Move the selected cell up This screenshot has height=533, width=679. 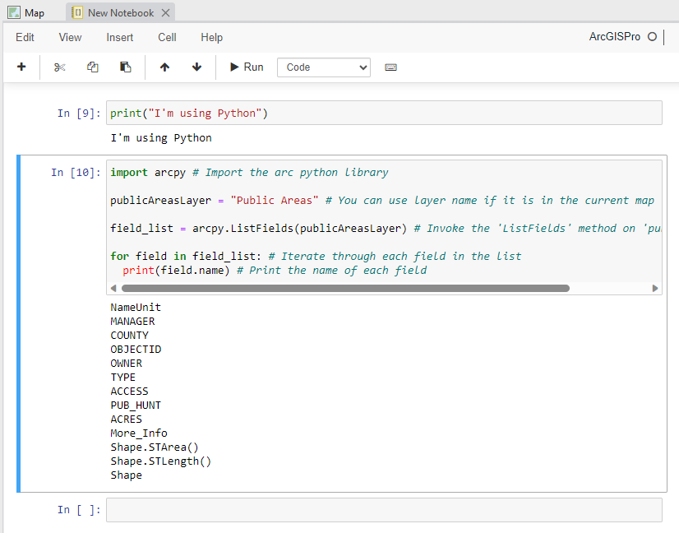164,67
